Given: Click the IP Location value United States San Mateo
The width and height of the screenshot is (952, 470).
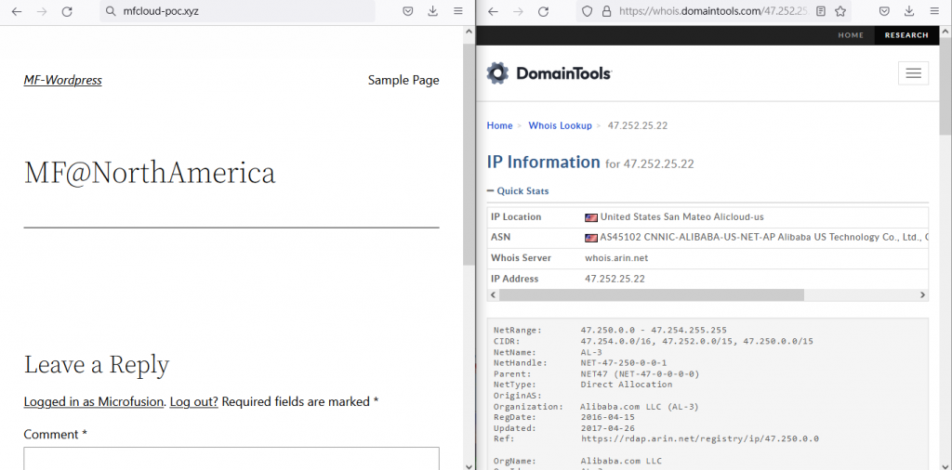Looking at the screenshot, I should tap(681, 216).
